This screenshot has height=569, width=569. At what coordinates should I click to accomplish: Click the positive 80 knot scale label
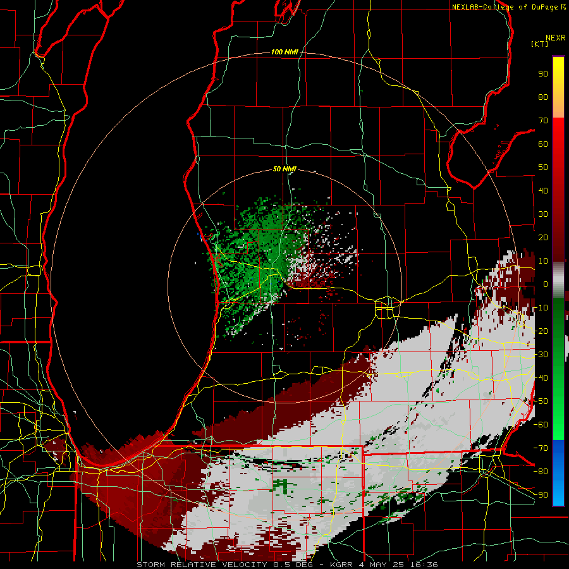coord(543,97)
